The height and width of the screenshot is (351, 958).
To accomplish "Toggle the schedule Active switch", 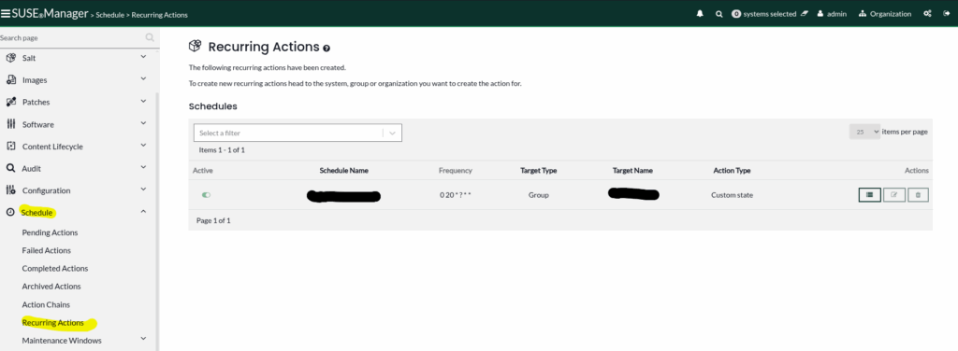I will [206, 195].
